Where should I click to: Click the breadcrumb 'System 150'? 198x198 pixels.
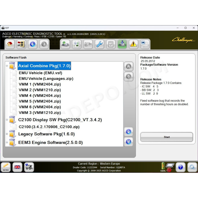coord(61,36)
